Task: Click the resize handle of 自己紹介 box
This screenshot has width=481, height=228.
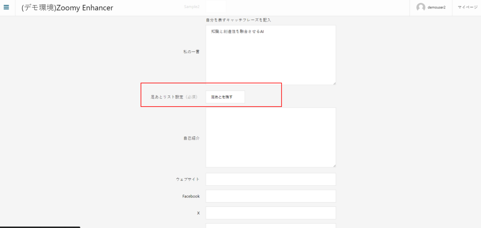Action: coord(334,165)
